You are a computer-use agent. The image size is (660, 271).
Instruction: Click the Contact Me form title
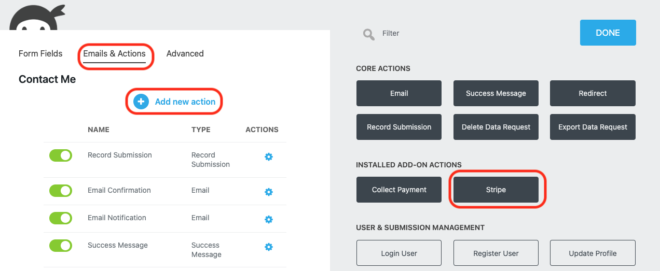pyautogui.click(x=47, y=79)
